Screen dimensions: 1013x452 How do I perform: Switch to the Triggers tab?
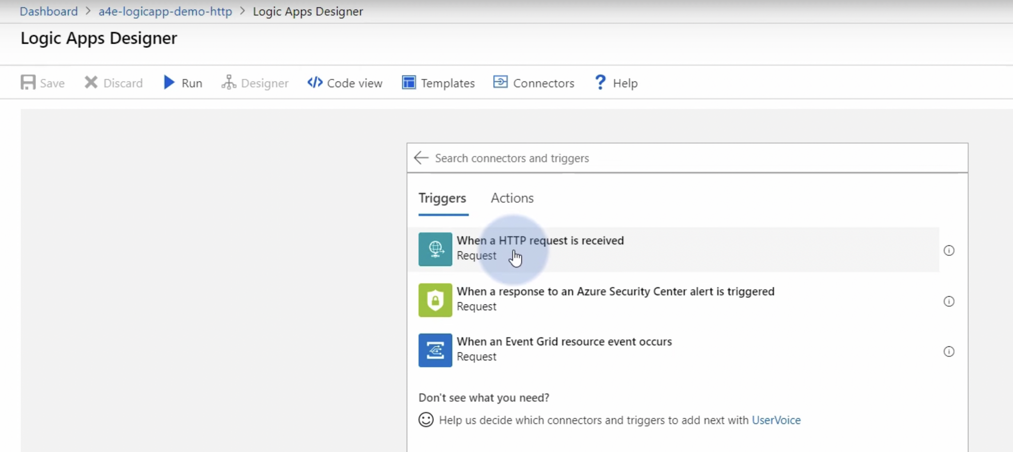443,198
